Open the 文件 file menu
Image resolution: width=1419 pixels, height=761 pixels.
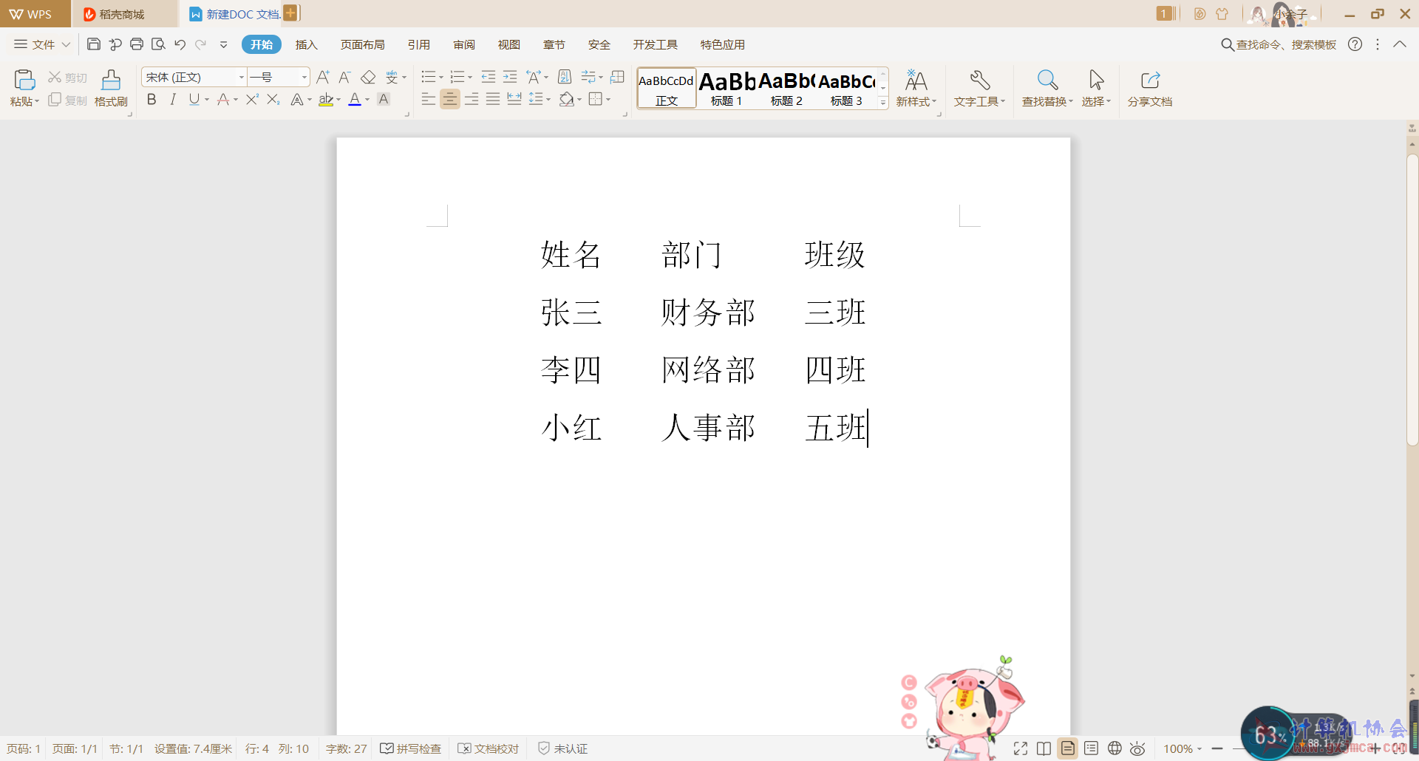42,44
